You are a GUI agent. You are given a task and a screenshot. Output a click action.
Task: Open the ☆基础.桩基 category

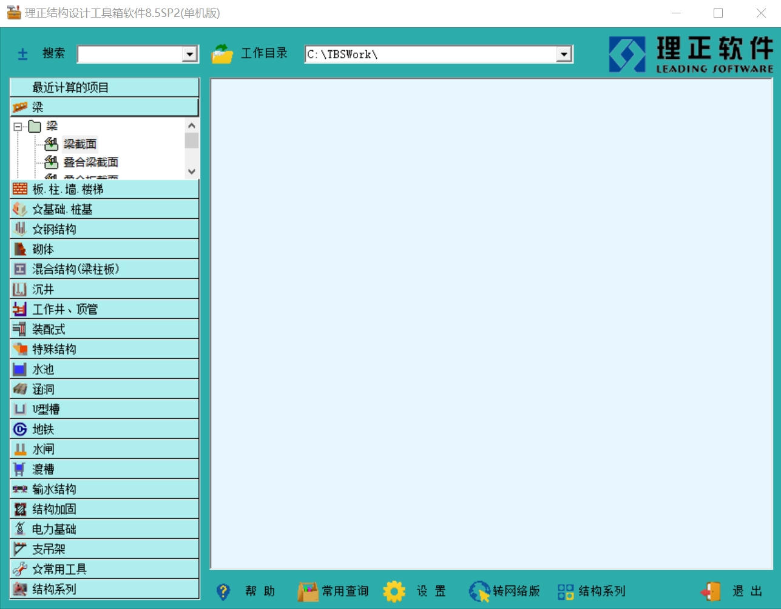click(104, 209)
